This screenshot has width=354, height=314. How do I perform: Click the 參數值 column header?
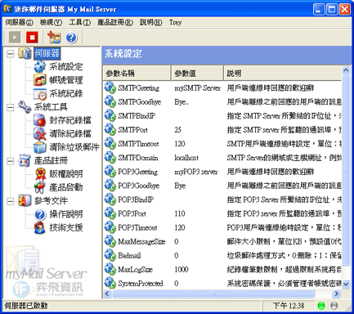click(x=197, y=73)
